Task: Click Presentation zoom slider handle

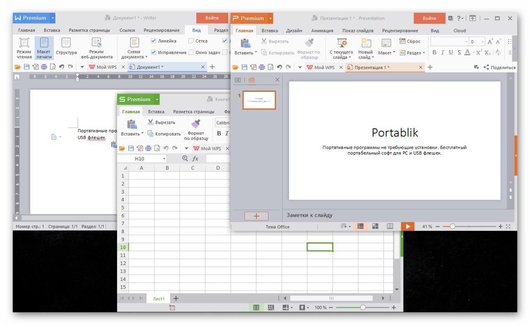Action: [x=453, y=227]
